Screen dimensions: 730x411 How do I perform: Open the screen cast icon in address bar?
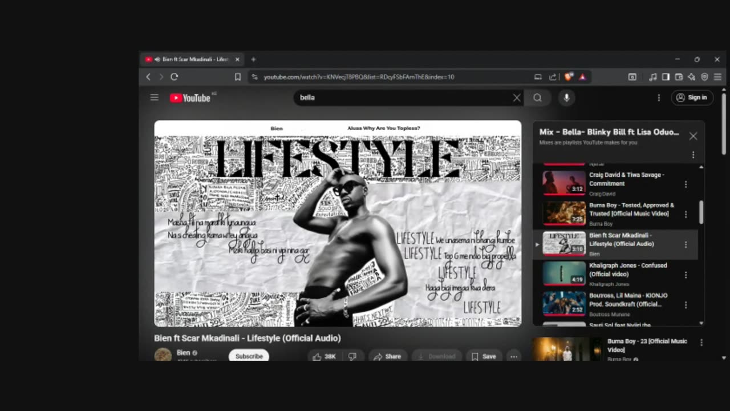(x=538, y=77)
